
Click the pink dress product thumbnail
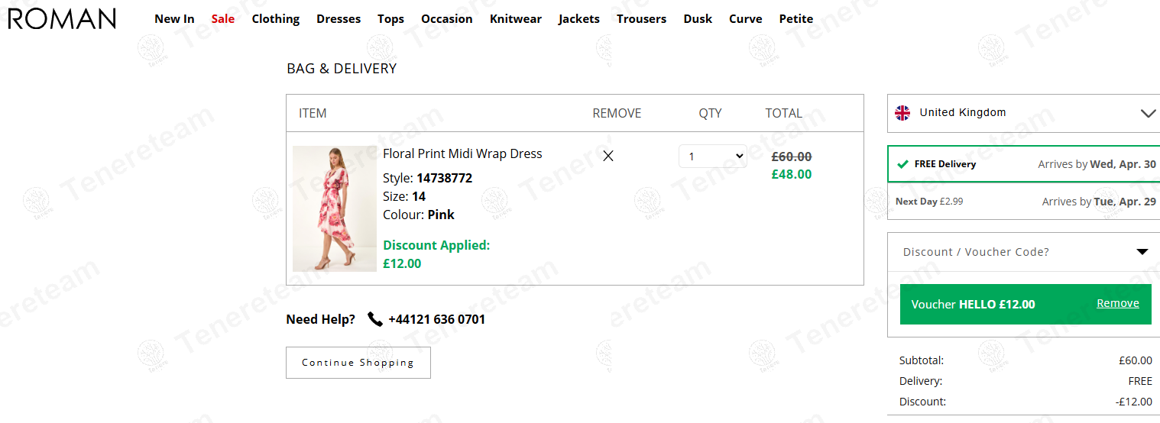[335, 208]
